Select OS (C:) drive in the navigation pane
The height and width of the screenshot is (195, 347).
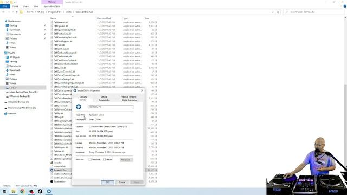[x=13, y=88]
